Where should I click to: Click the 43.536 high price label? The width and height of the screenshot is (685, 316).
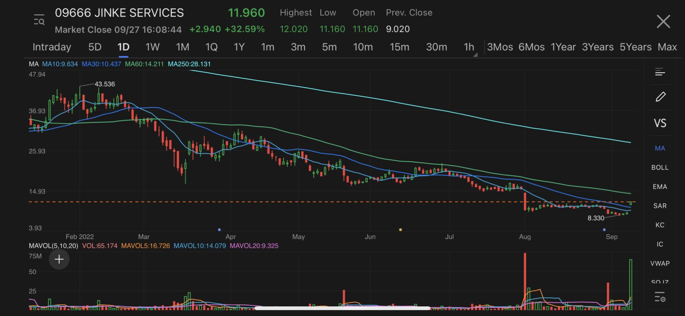(105, 84)
